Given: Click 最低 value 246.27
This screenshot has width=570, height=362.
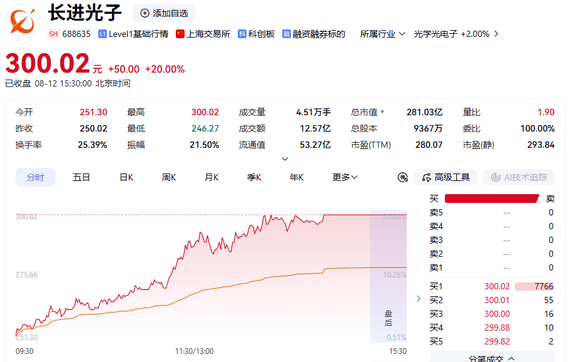Looking at the screenshot, I should [x=205, y=128].
